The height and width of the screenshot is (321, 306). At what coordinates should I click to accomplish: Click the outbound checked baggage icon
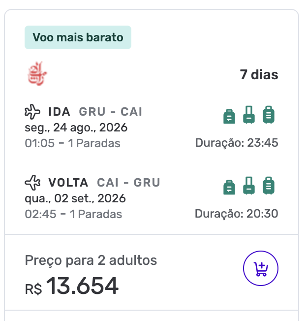coord(268,115)
